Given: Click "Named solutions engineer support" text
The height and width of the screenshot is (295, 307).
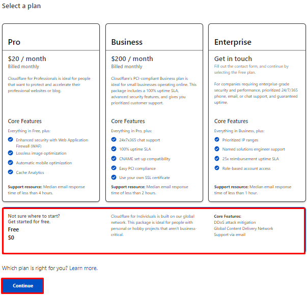Looking at the screenshot, I should [254, 149].
